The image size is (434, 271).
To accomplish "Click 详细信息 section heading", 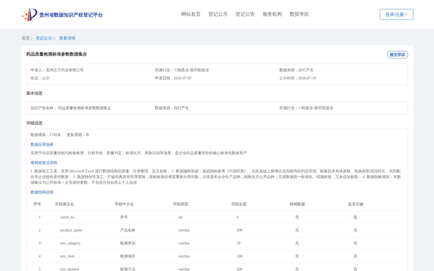I will point(34,123).
